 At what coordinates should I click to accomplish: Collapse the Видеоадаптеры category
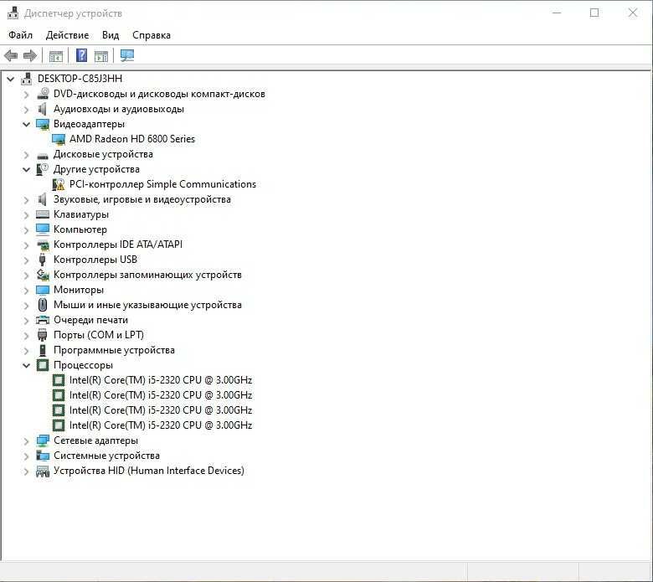click(x=26, y=124)
